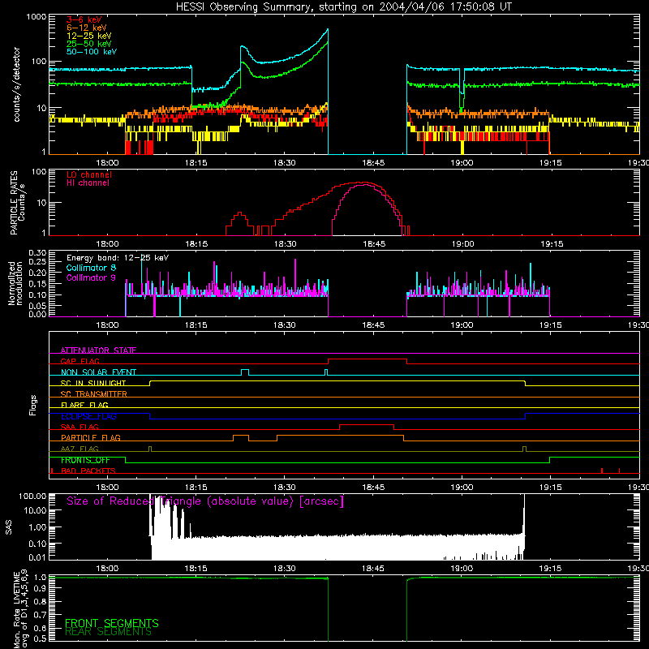Click the LO channel legend entry
The width and height of the screenshot is (649, 649).
coord(89,174)
